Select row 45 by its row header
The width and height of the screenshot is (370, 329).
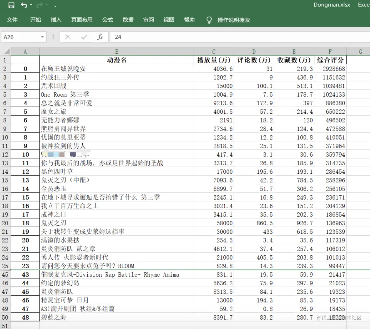(x=5, y=275)
